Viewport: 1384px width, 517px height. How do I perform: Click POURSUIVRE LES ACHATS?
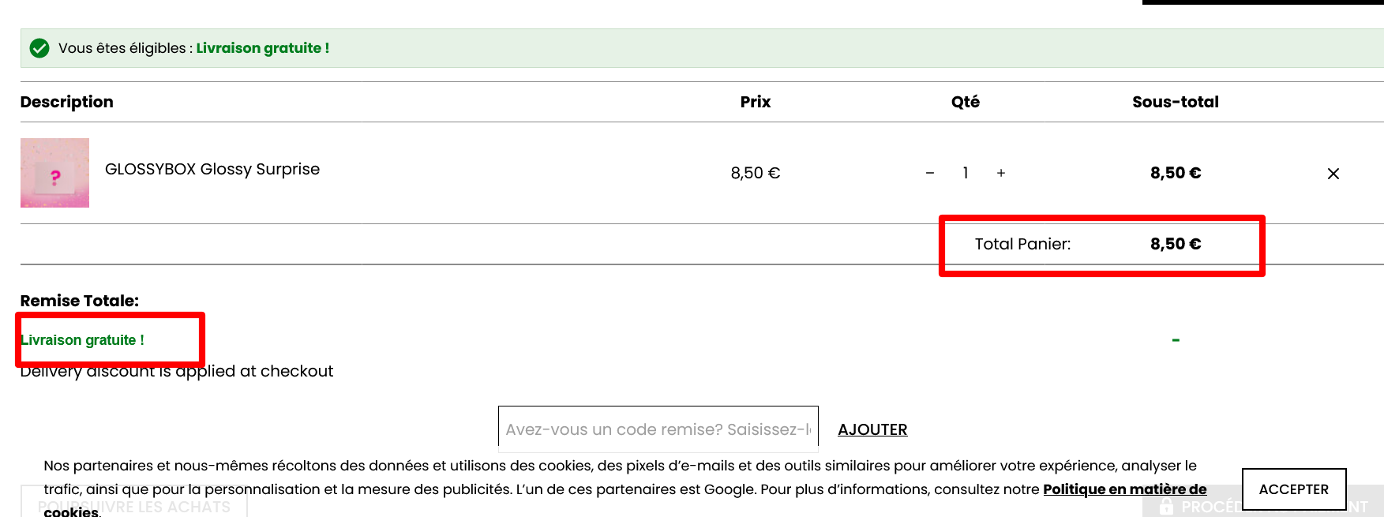[136, 506]
